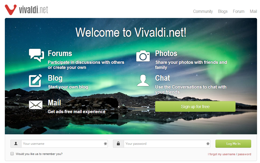
Task: Click the padlock icon beside password field
Action: (x=118, y=144)
